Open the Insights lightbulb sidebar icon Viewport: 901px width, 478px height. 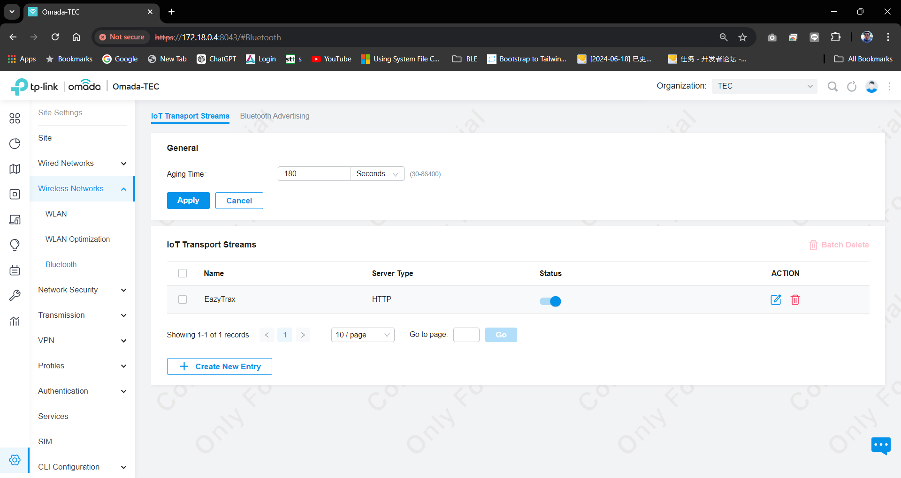pos(15,245)
